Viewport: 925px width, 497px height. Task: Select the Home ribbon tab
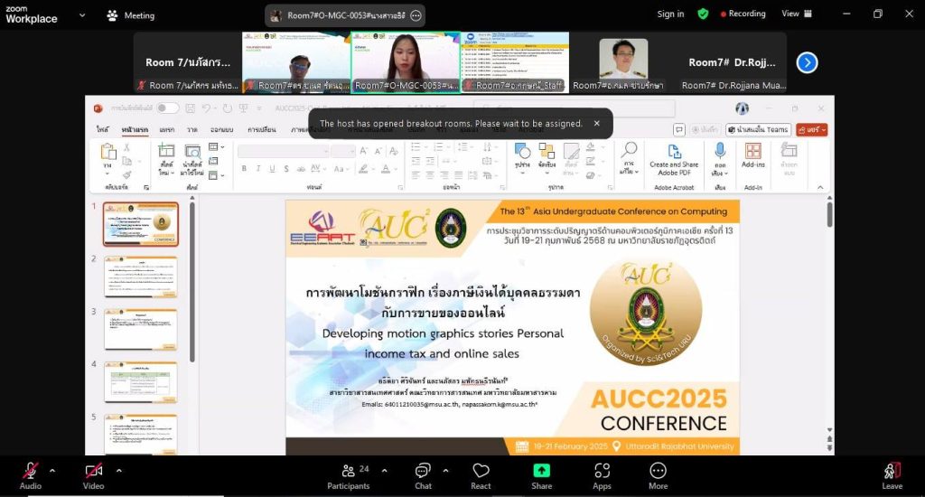135,129
